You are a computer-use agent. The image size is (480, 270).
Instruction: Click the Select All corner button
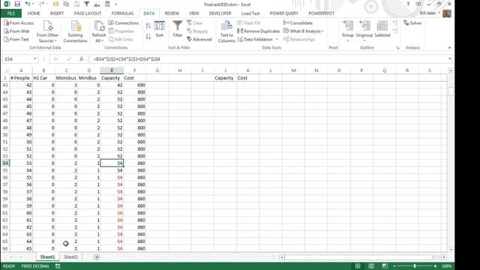pyautogui.click(x=5, y=70)
